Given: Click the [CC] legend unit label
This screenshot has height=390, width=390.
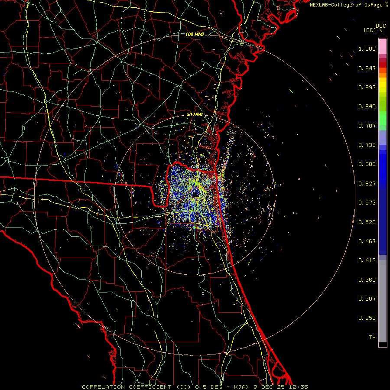Looking at the screenshot, I should (x=370, y=30).
